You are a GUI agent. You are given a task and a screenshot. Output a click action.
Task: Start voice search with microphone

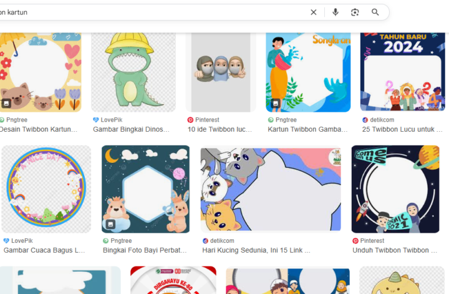point(336,12)
